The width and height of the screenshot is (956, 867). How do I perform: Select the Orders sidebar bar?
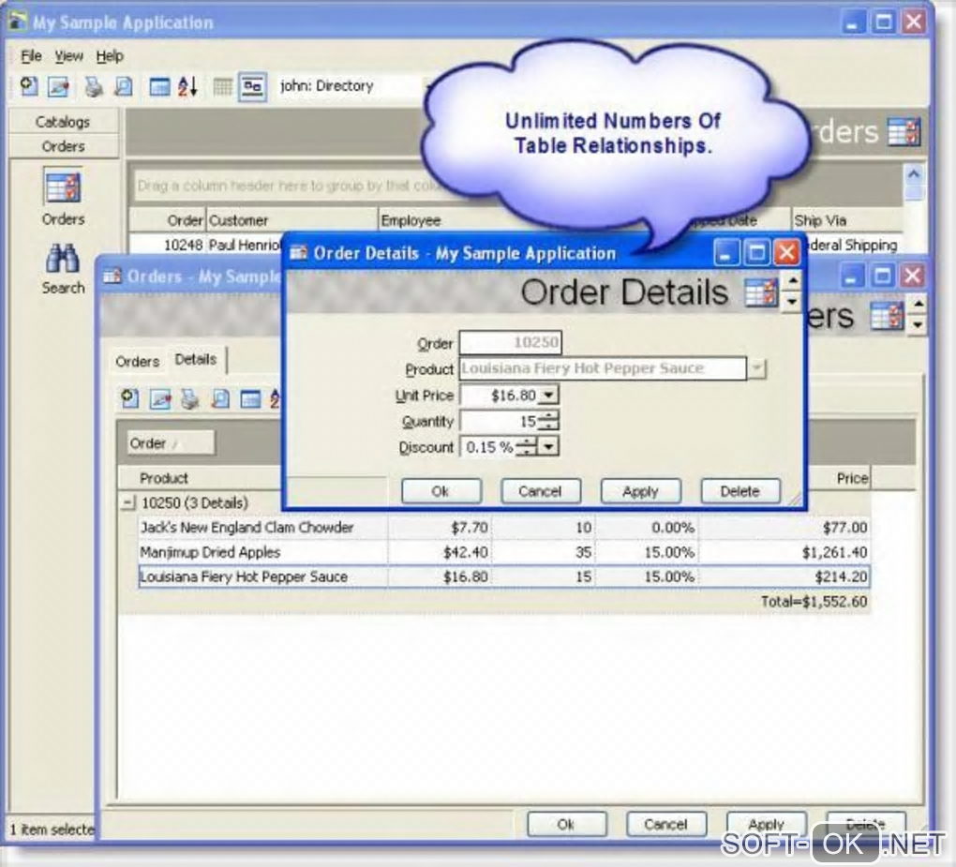pos(63,146)
